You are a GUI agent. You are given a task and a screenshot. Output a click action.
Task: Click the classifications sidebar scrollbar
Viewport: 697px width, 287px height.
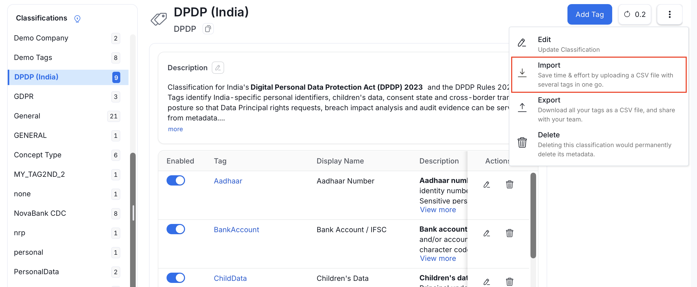coord(133,220)
